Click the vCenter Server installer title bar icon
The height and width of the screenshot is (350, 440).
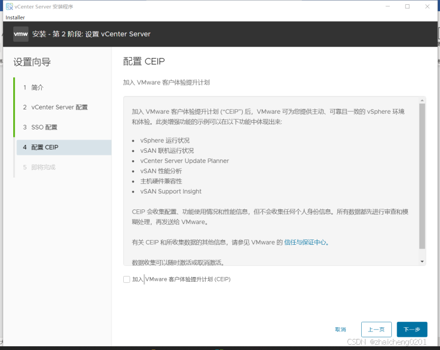coord(10,6)
